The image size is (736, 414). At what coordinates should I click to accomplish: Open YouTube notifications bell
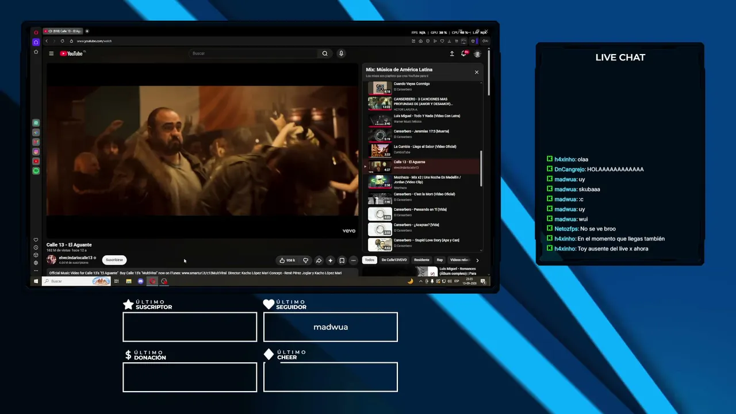click(x=463, y=53)
